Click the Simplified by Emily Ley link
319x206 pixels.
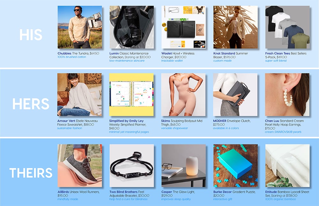(x=126, y=121)
